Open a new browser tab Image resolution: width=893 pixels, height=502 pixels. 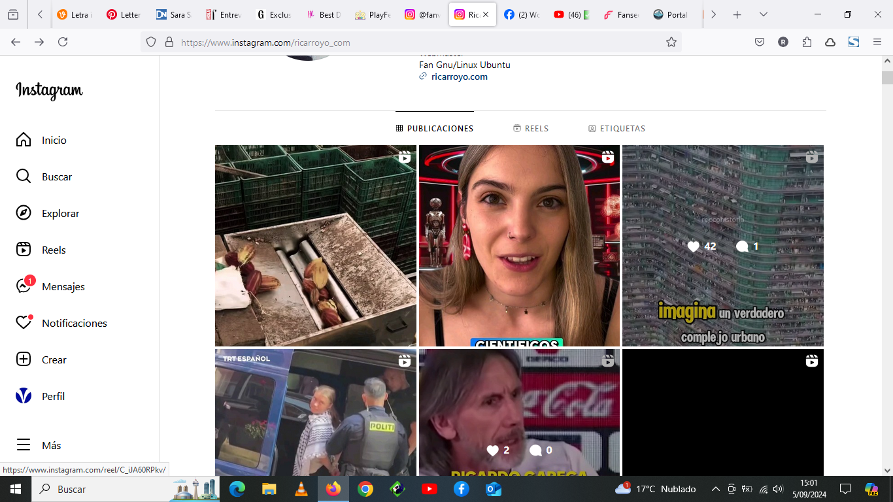[737, 14]
